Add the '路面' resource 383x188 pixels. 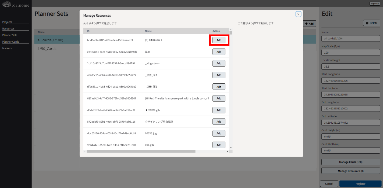click(219, 52)
